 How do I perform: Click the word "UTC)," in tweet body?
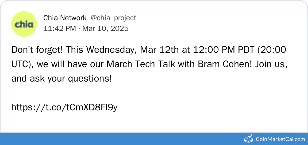22,64
